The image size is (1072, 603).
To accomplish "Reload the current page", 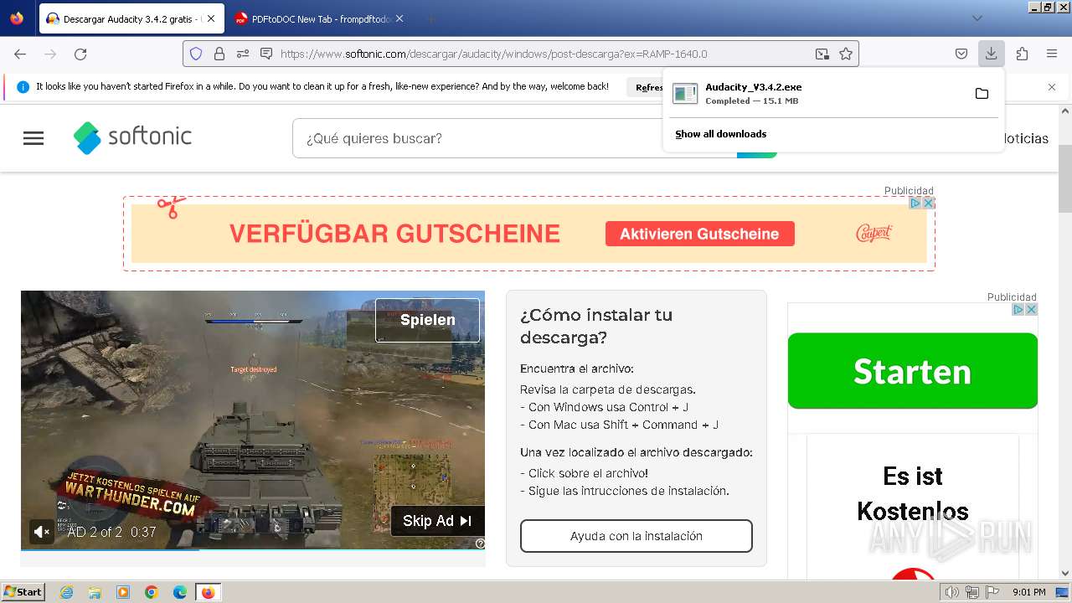I will (80, 54).
